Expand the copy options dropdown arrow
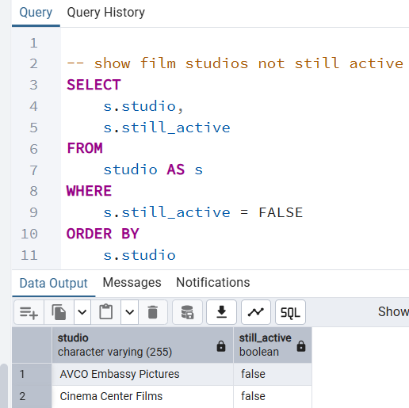This screenshot has width=409, height=408. 82,312
